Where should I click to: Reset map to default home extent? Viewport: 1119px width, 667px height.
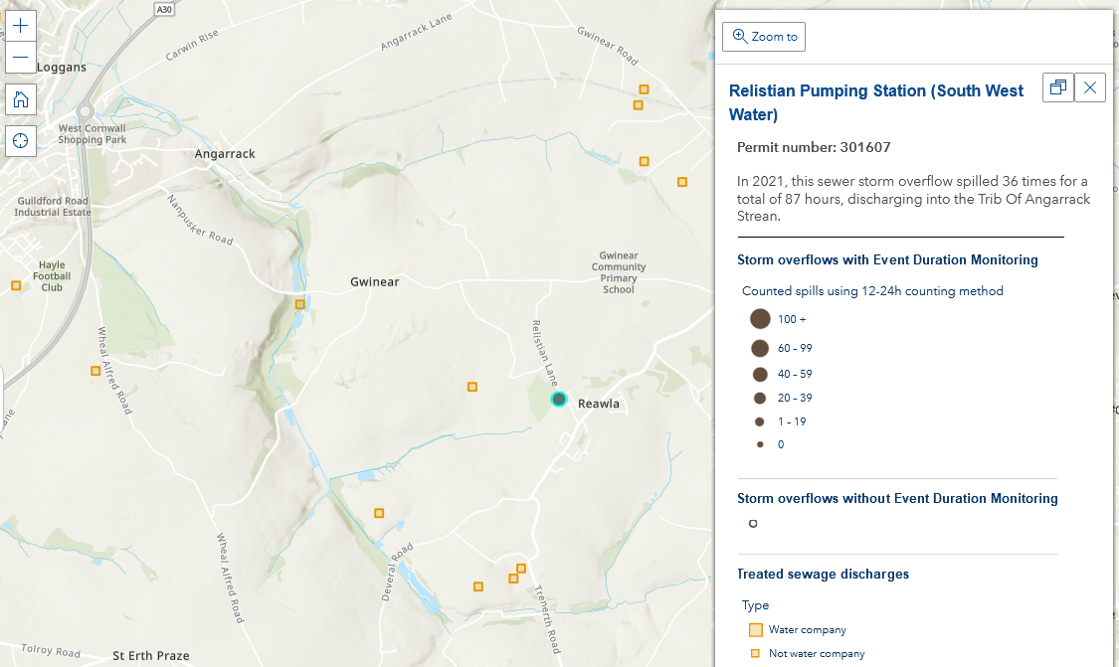click(x=20, y=99)
